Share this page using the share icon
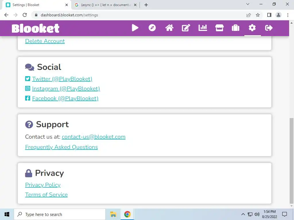Viewport: 294px width, 220px height. tap(249, 15)
